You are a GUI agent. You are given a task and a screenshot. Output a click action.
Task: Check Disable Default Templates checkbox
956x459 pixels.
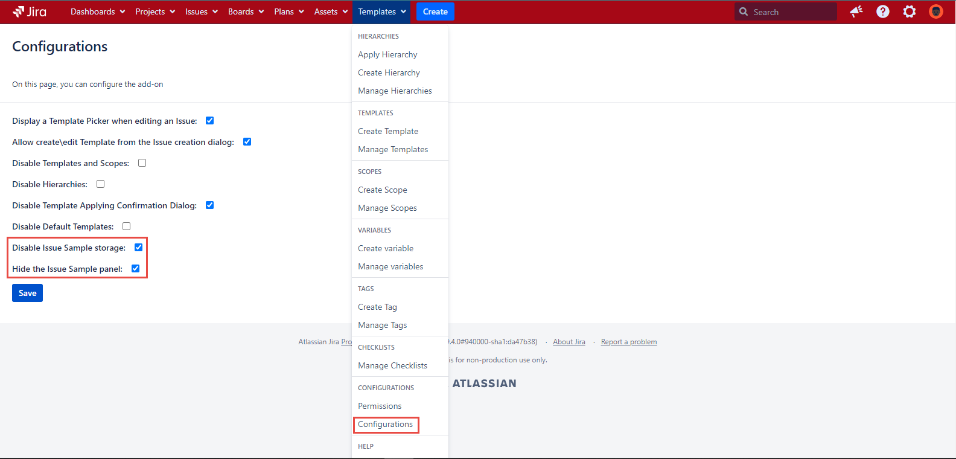(x=127, y=226)
